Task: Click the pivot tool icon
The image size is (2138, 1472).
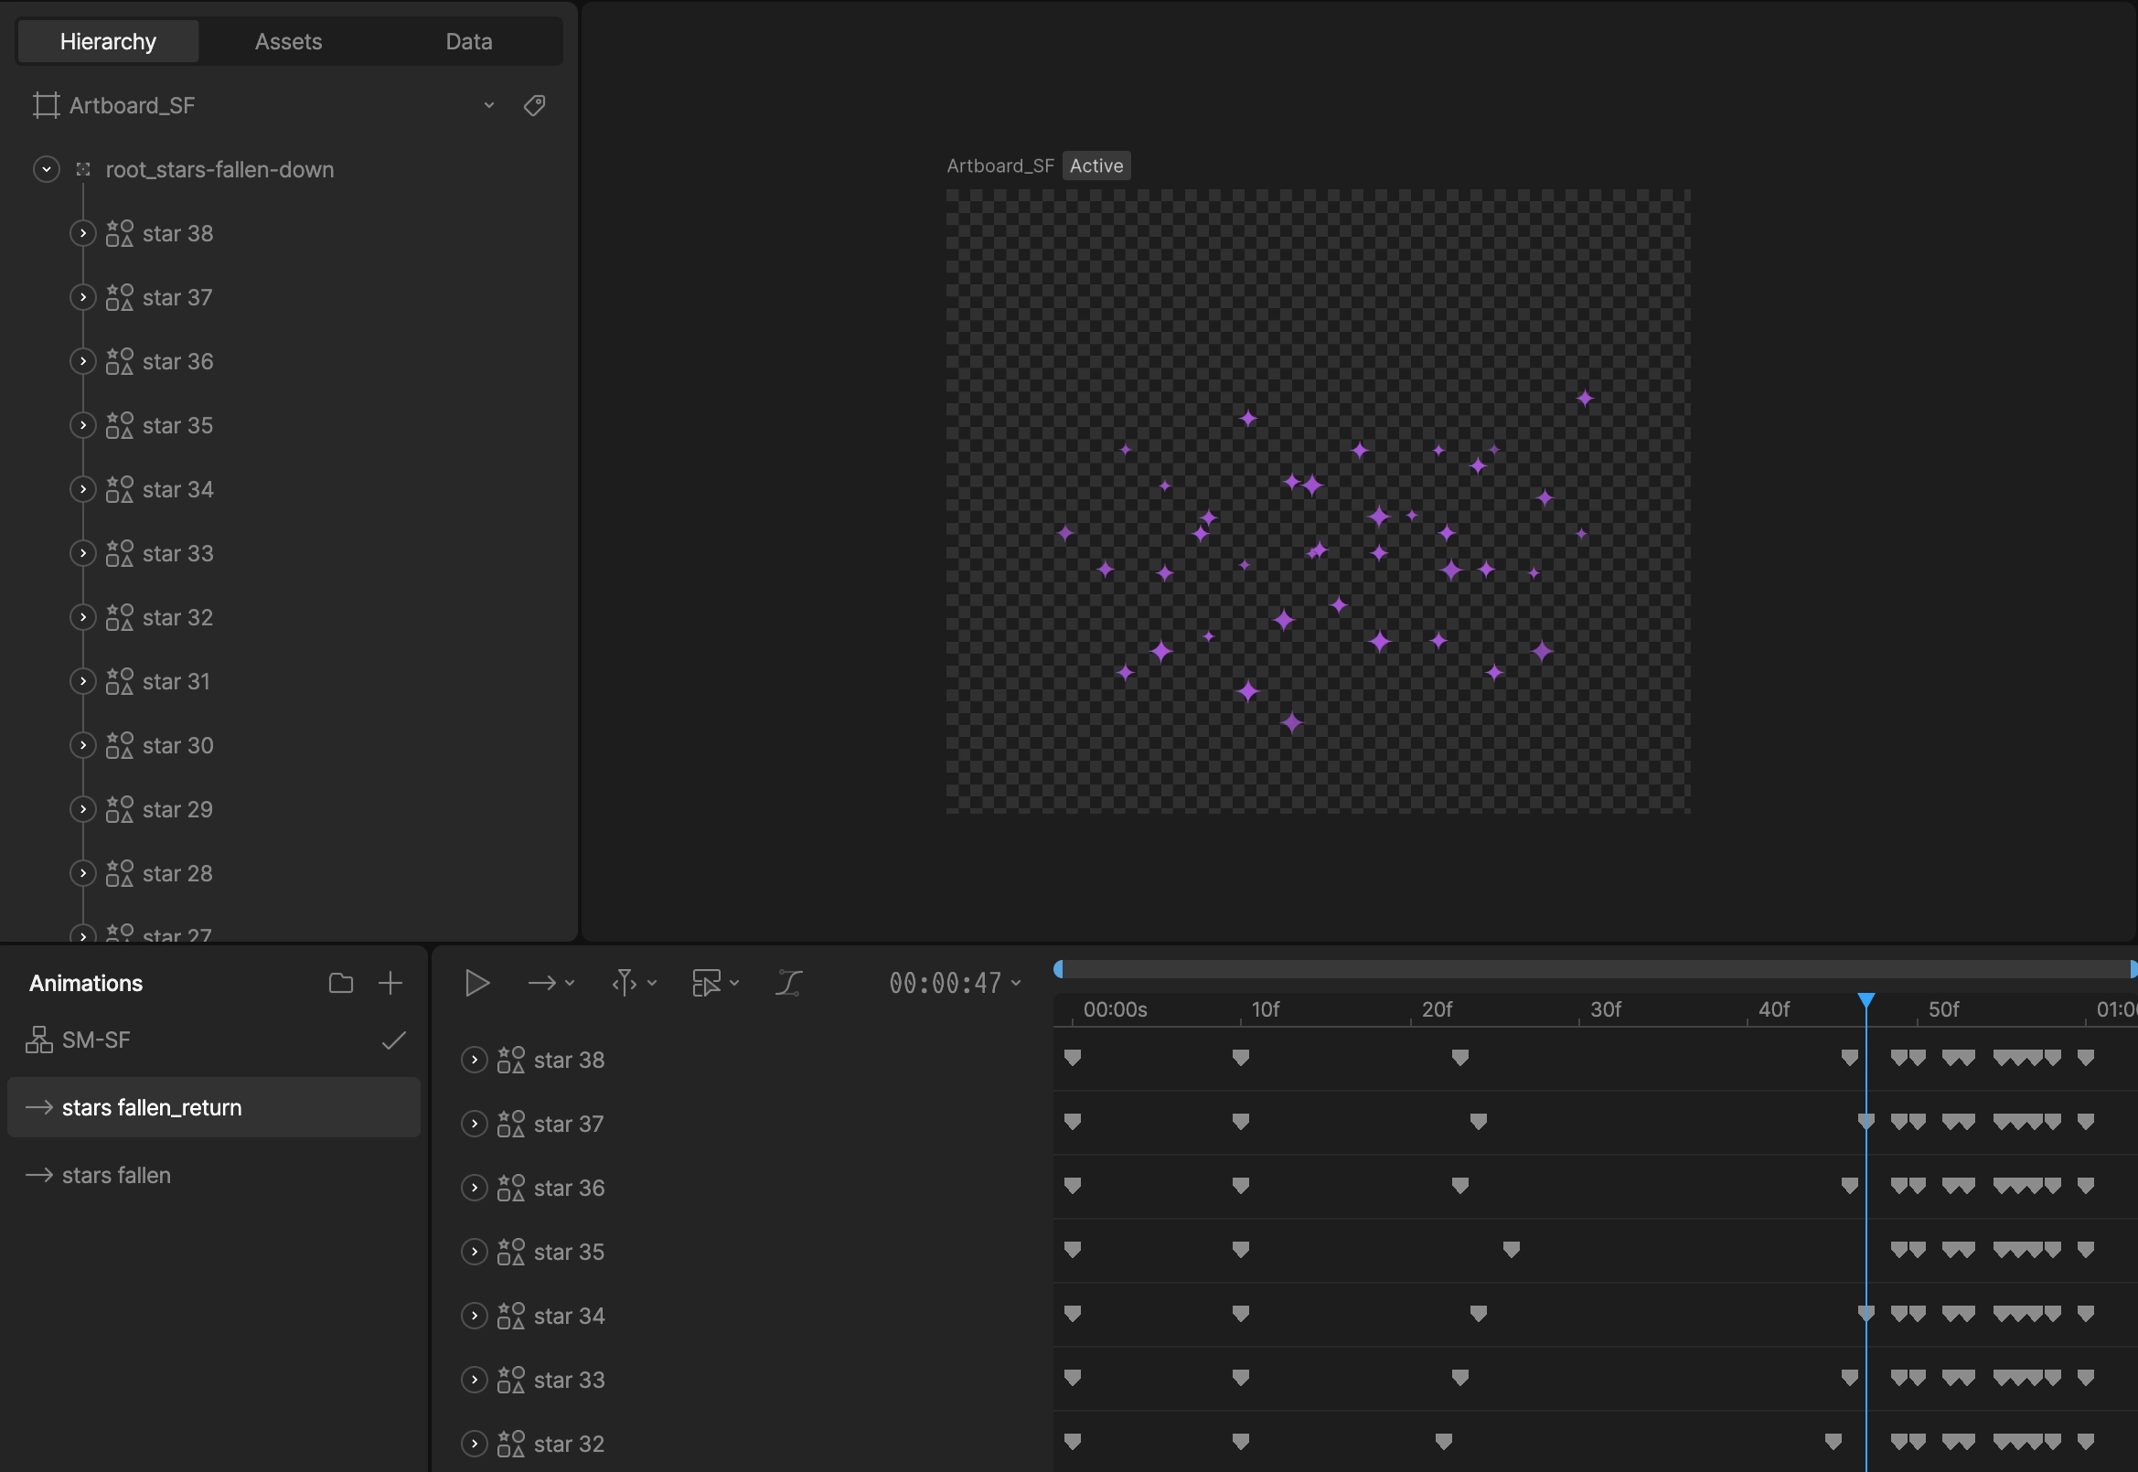Action: [x=625, y=983]
